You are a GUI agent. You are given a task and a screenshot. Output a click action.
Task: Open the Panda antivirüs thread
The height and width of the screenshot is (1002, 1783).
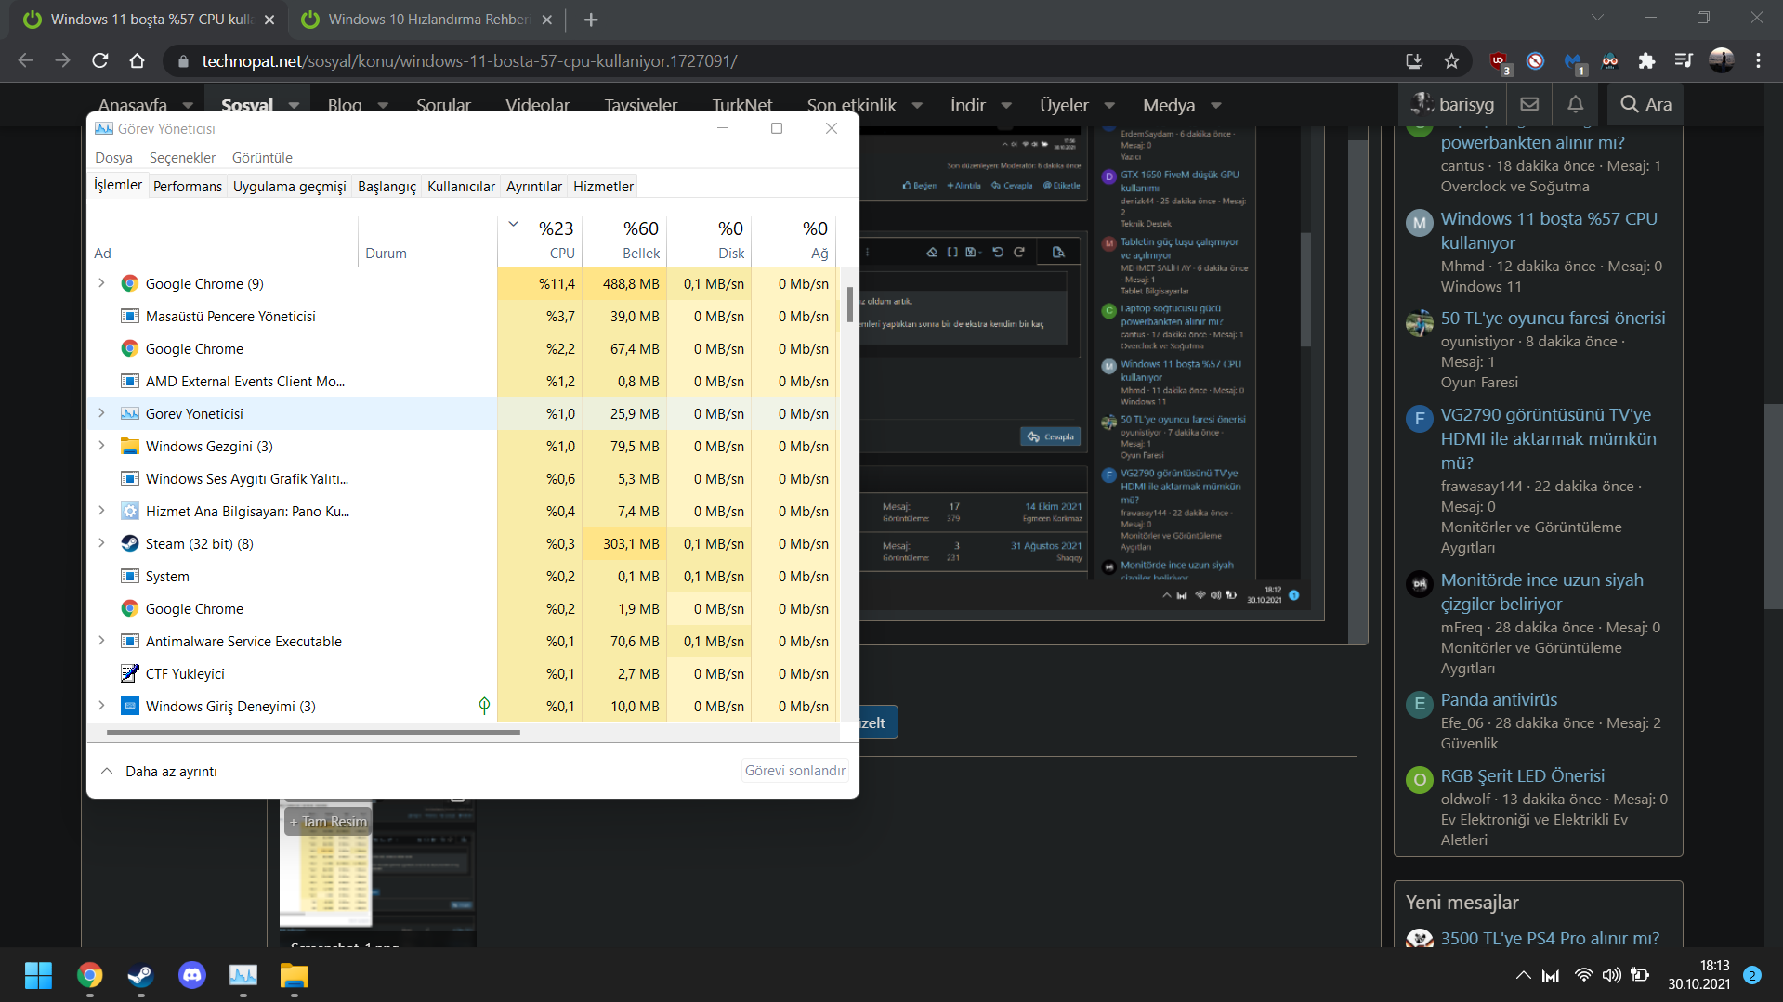1499,700
